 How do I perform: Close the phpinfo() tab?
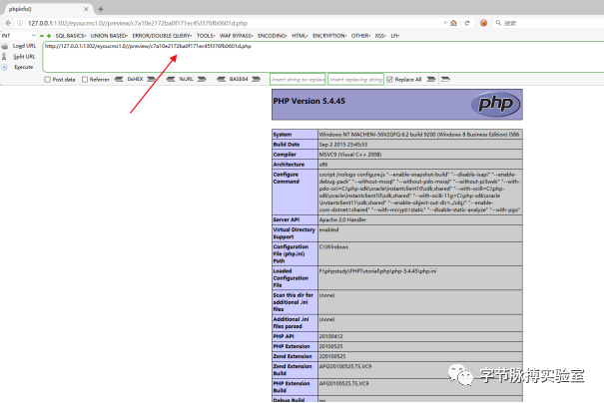pyautogui.click(x=86, y=9)
